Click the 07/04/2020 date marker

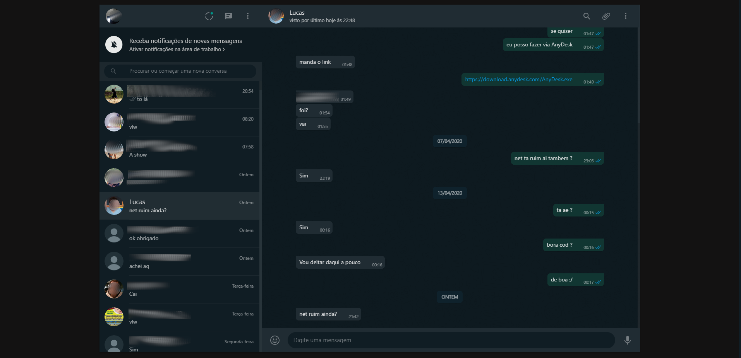pos(449,141)
